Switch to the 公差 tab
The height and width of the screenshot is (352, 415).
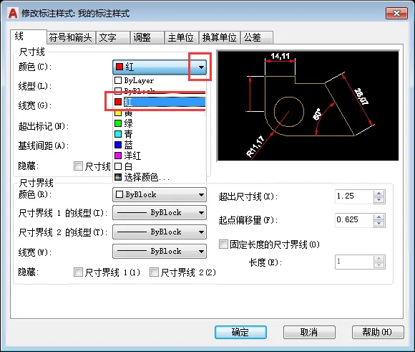coord(256,37)
